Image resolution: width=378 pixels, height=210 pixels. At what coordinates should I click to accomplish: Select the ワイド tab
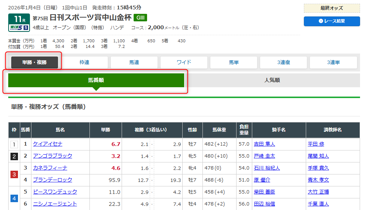click(184, 63)
